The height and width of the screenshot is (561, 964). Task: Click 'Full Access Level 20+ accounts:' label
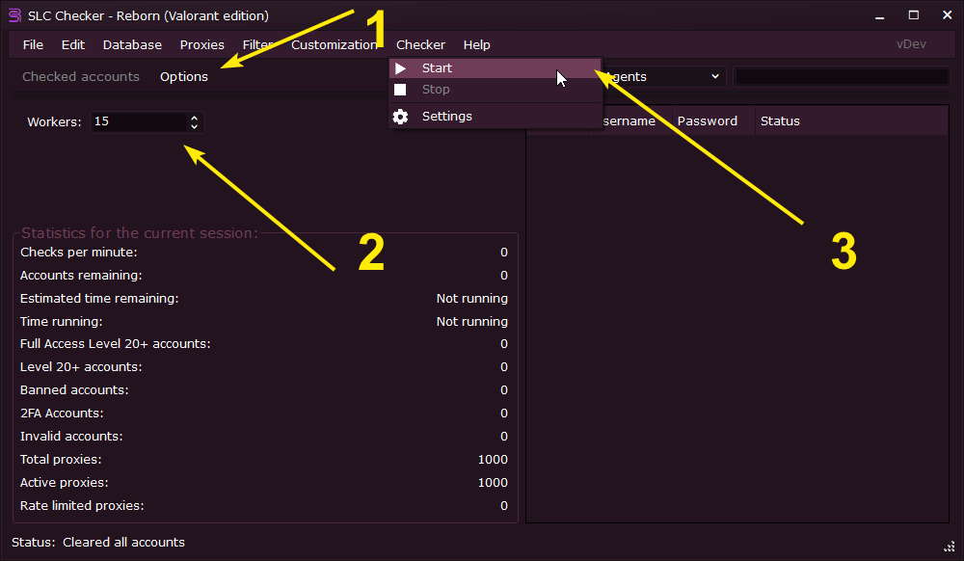click(115, 344)
